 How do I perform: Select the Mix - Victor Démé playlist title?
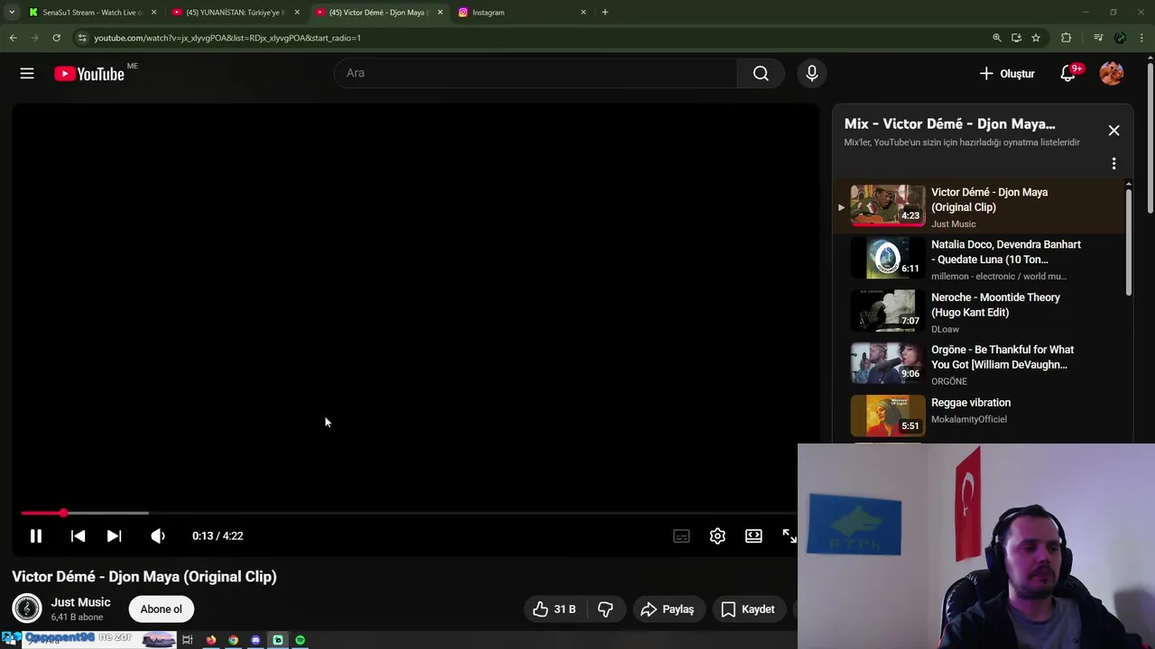coord(949,124)
